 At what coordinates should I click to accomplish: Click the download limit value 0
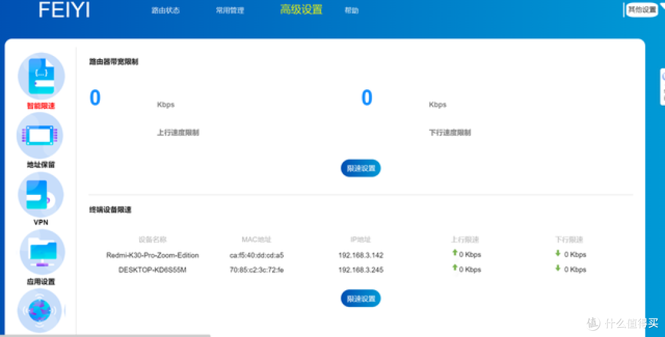tap(367, 97)
